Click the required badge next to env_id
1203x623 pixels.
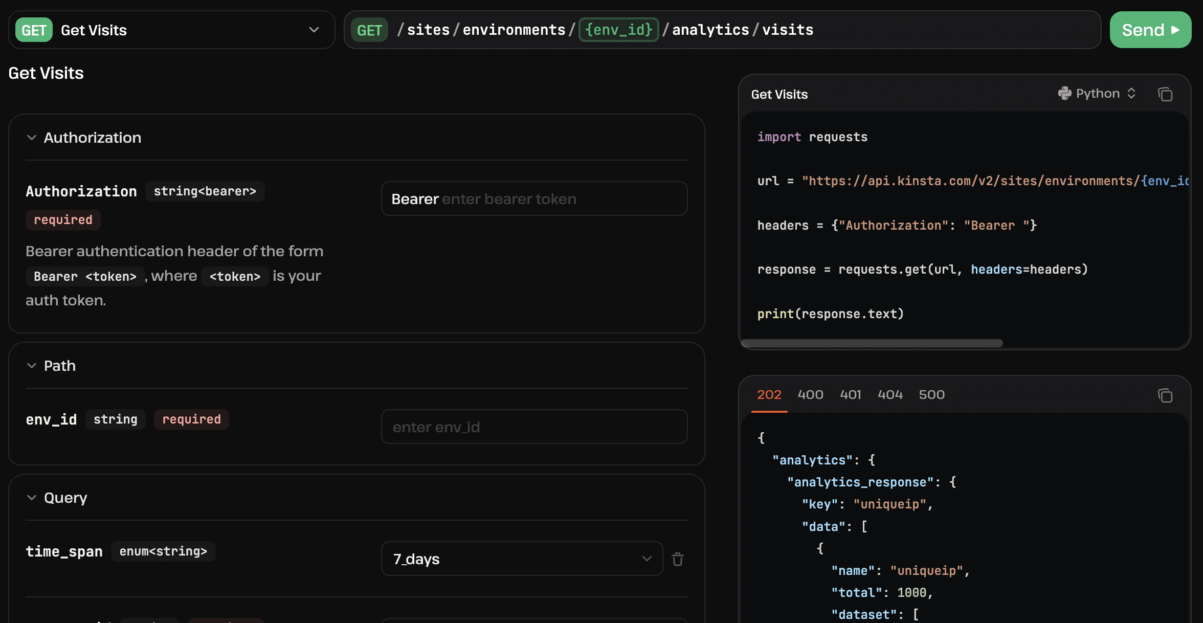tap(191, 419)
